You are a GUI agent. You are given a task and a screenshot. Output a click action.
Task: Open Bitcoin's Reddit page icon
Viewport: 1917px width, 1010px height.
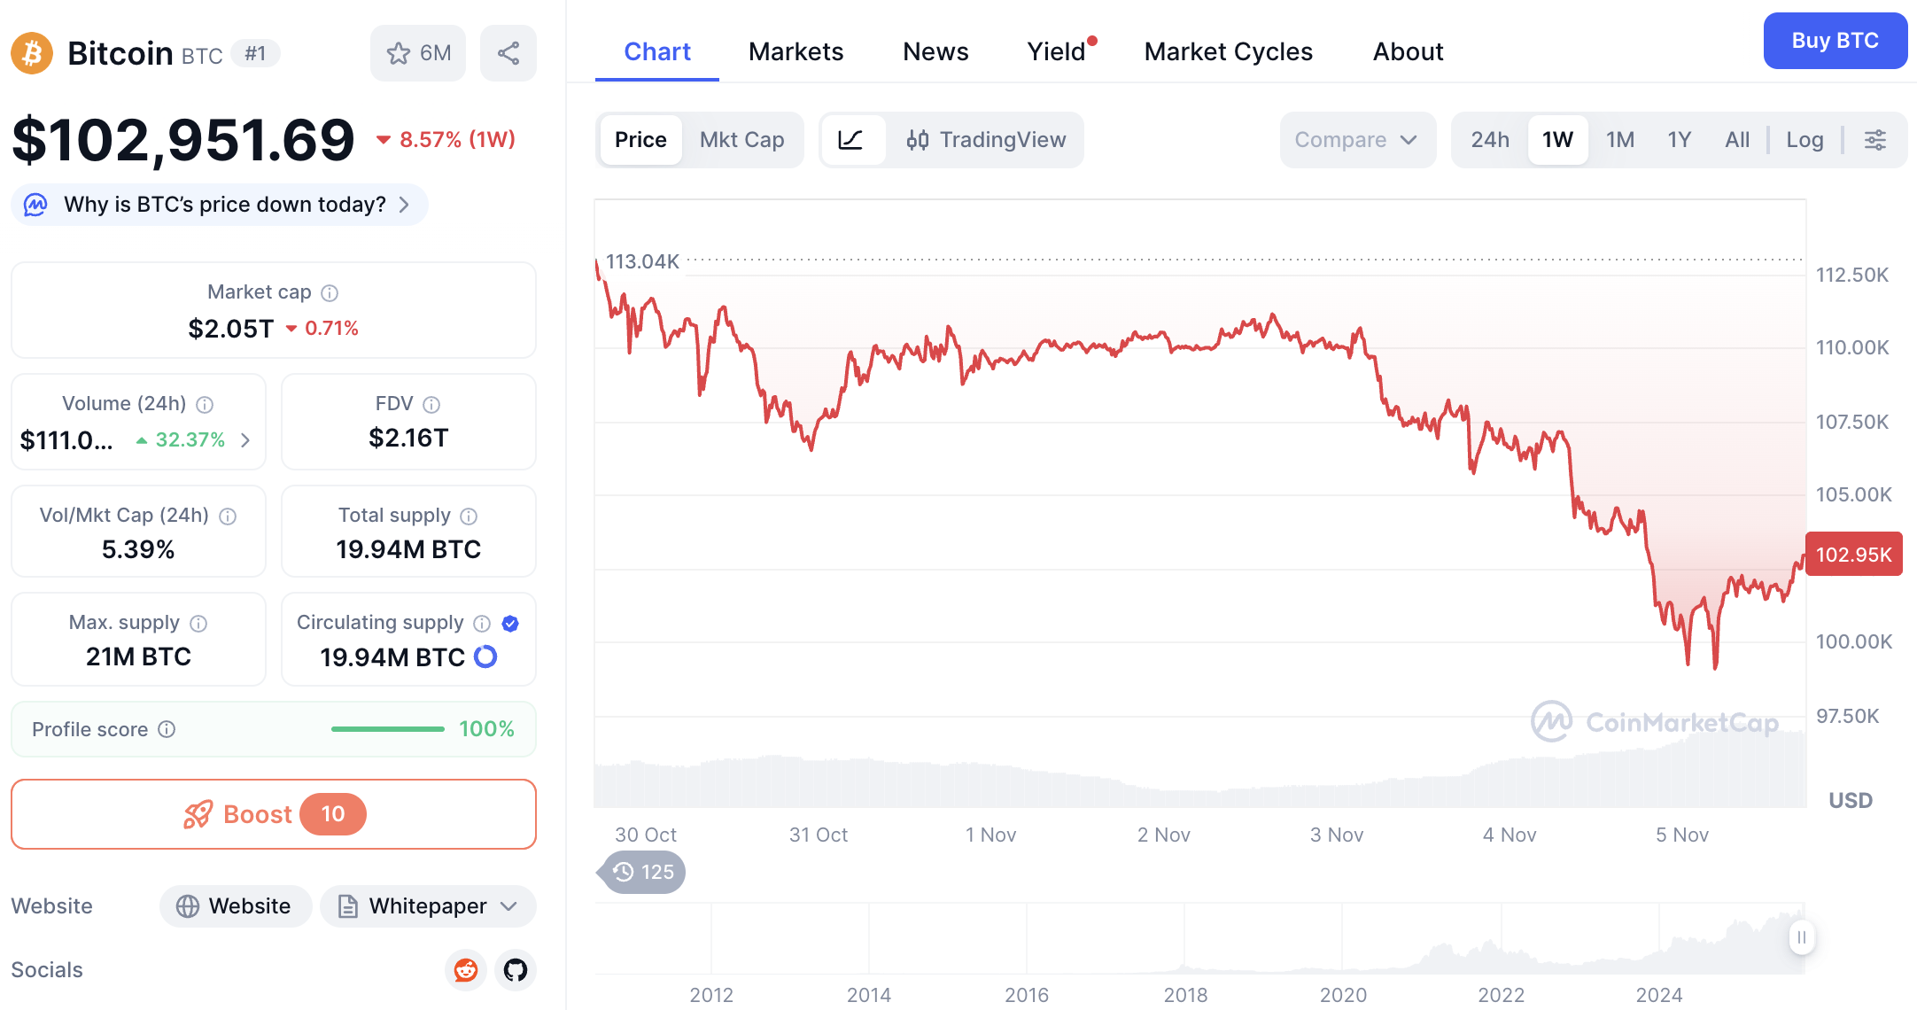point(465,970)
